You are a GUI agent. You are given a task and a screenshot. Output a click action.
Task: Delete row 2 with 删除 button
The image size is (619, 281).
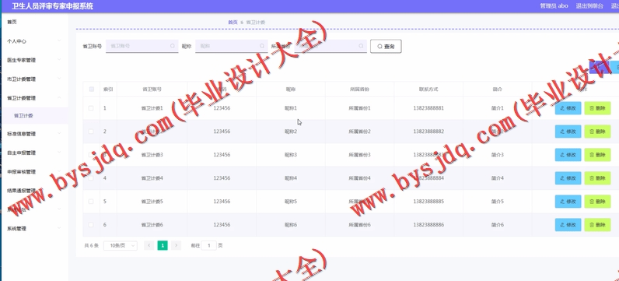click(x=597, y=132)
